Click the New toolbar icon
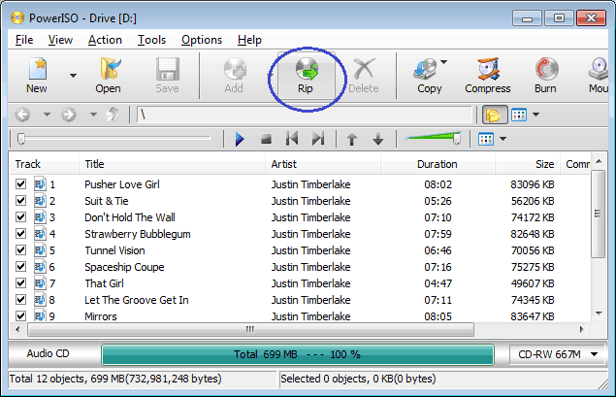616x397 pixels. [38, 76]
